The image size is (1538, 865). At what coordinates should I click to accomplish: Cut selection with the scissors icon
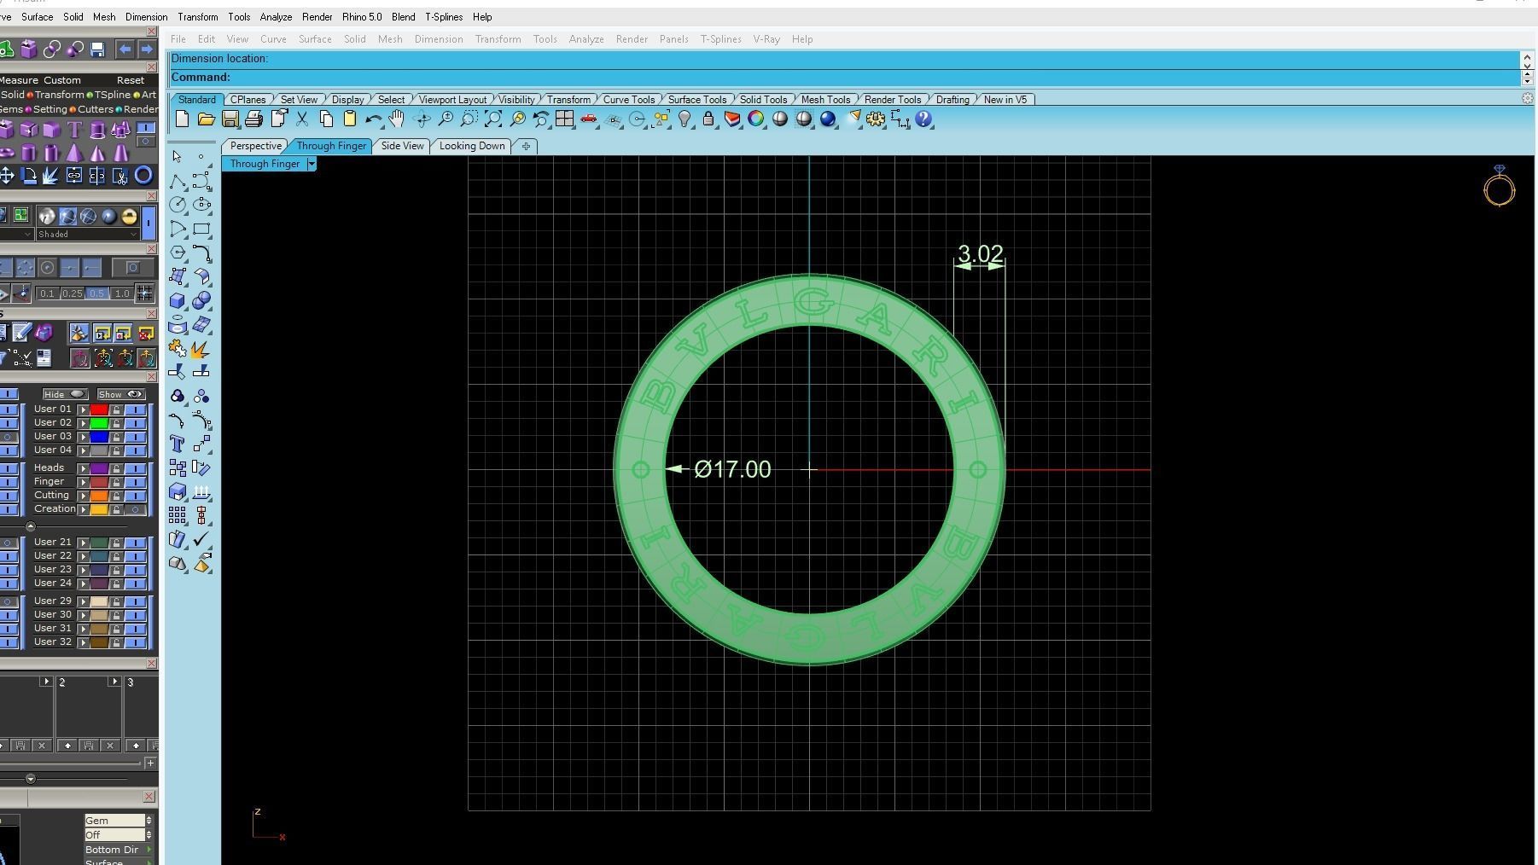pos(302,119)
